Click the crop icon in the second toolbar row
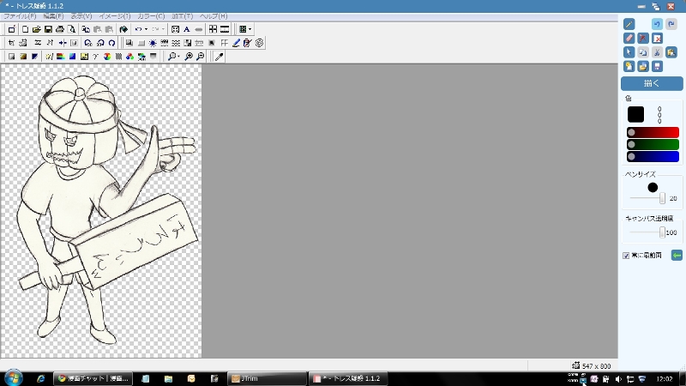The image size is (686, 386). 11,43
